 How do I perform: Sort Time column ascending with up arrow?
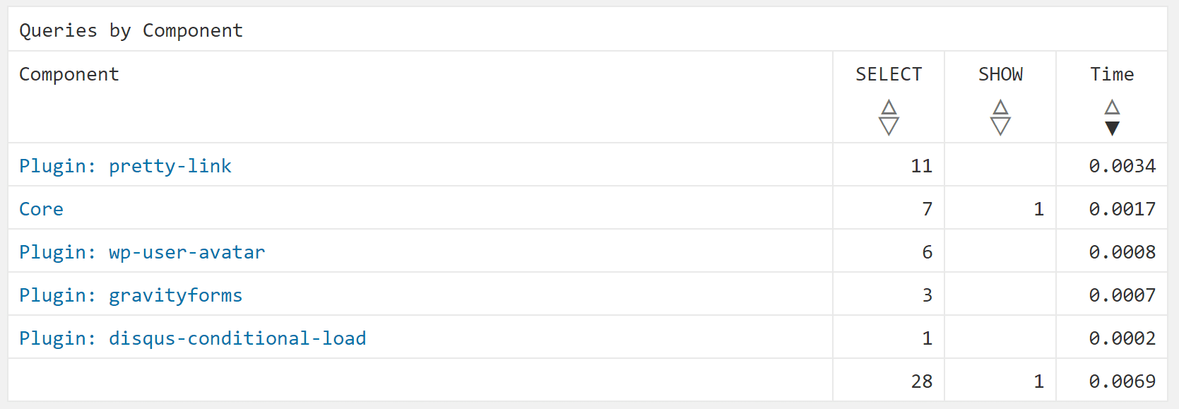1112,107
